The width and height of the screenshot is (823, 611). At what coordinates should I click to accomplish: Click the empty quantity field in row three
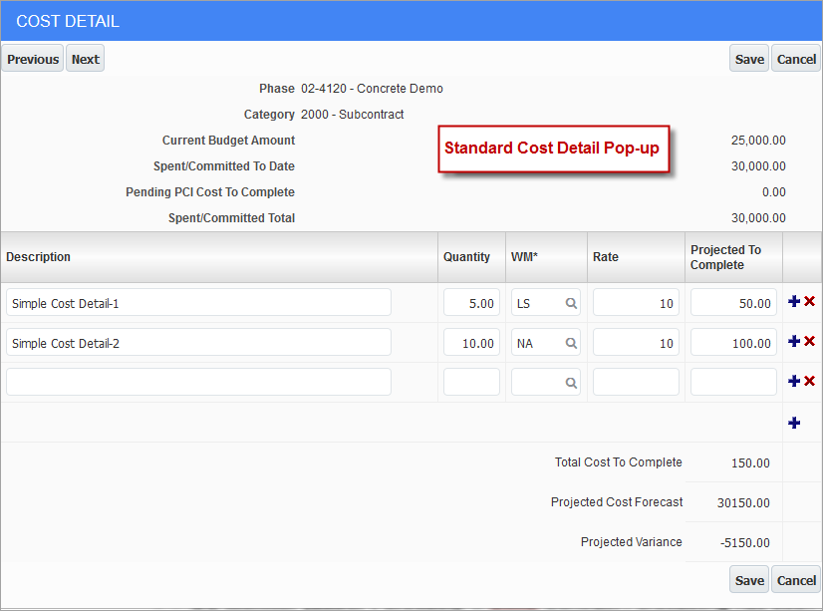[x=471, y=382]
